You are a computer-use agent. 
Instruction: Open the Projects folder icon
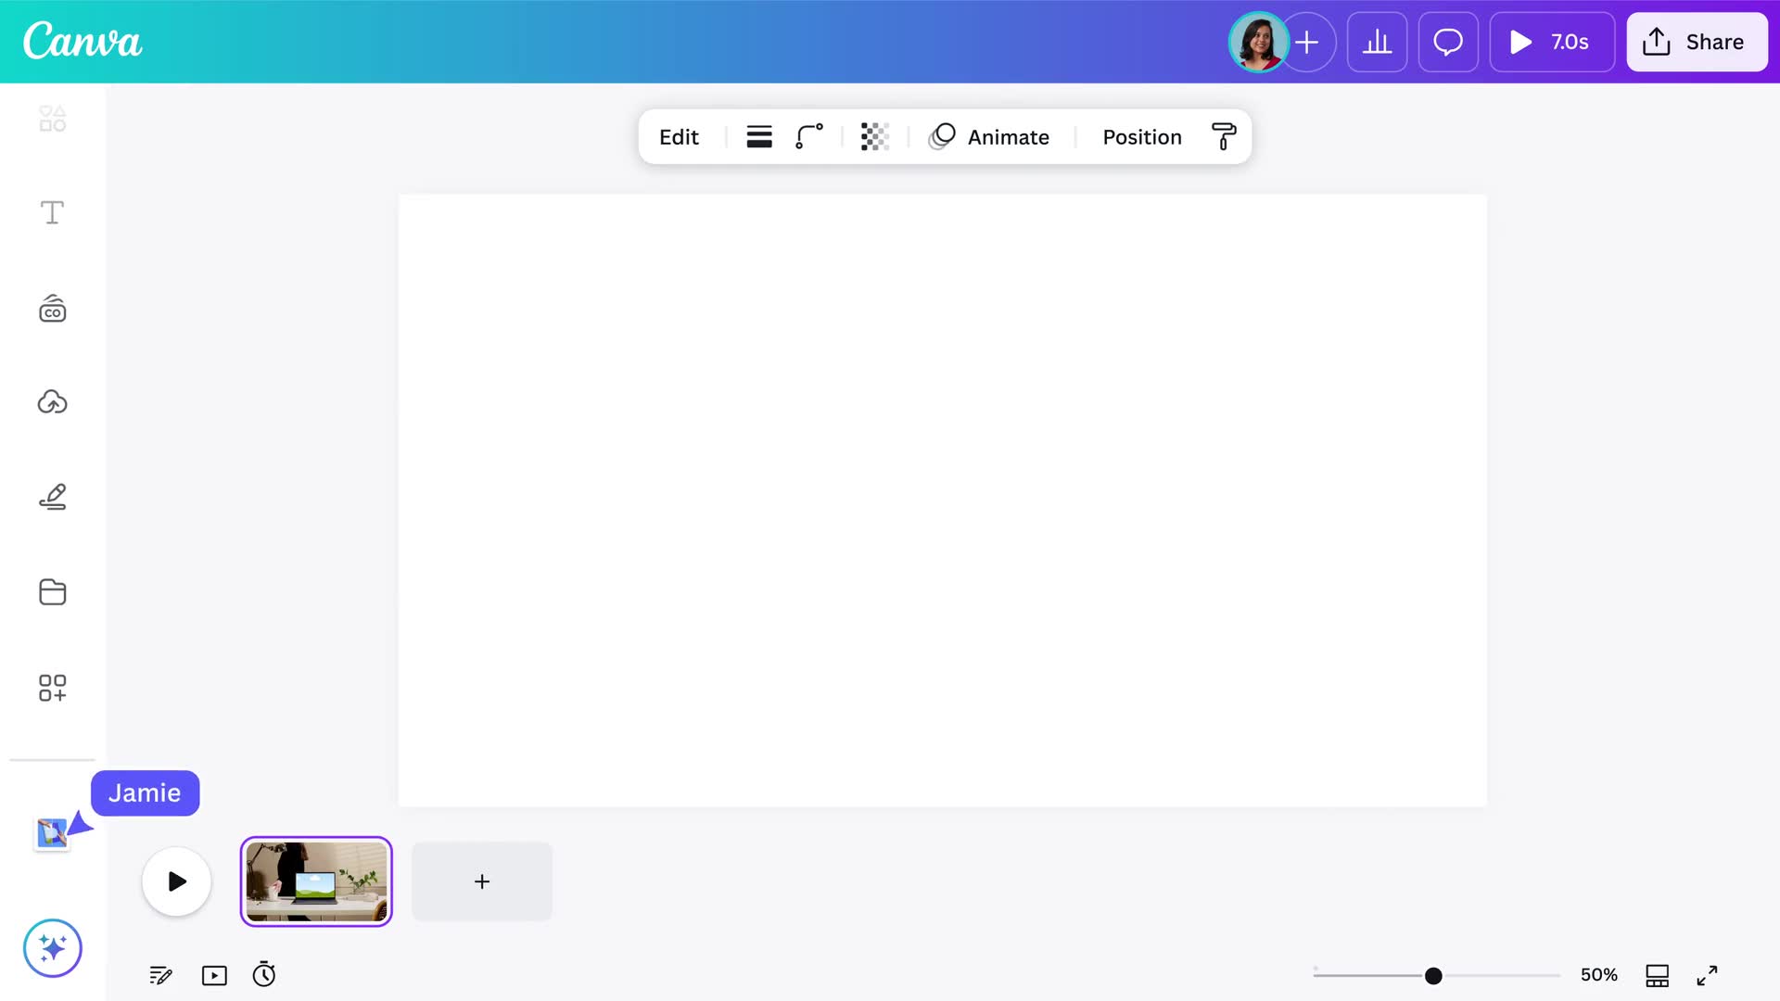[53, 591]
